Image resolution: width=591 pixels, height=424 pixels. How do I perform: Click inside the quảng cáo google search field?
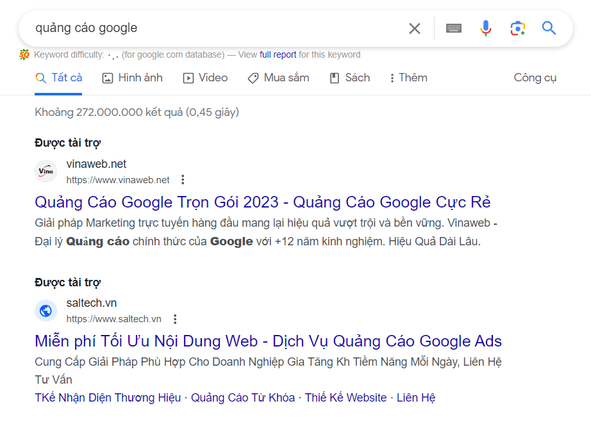(x=219, y=28)
